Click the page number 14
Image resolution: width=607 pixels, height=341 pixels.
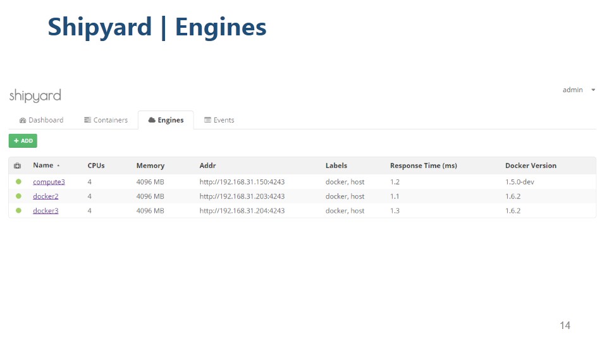[x=565, y=325]
